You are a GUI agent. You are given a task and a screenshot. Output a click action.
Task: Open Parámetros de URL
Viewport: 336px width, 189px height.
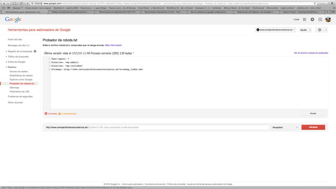pos(20,92)
